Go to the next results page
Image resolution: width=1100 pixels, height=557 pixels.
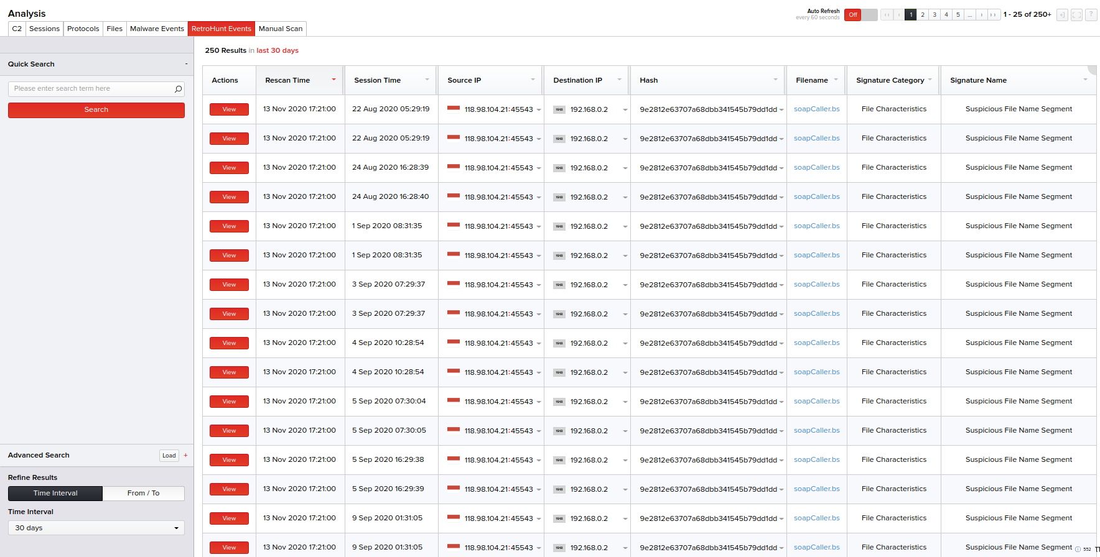pos(982,15)
